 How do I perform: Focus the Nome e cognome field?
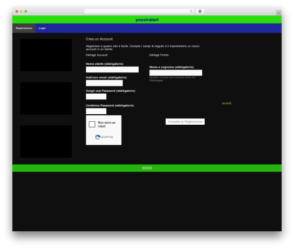coord(176,73)
